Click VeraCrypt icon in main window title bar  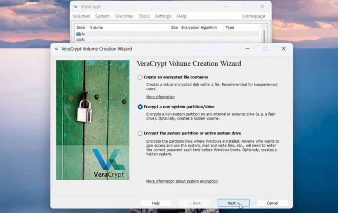[x=75, y=7]
